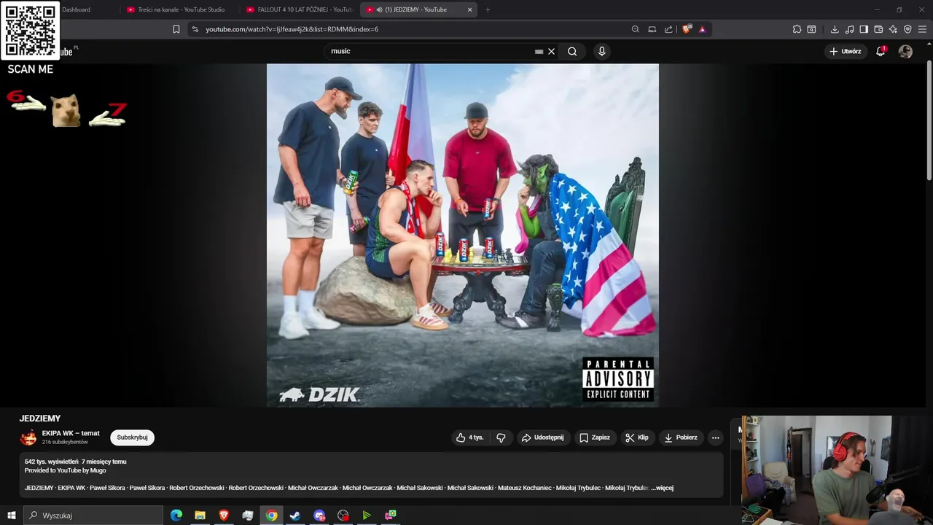Click the 542 tys. wyświetleń text
Viewport: 933px width, 525px height.
(51, 462)
